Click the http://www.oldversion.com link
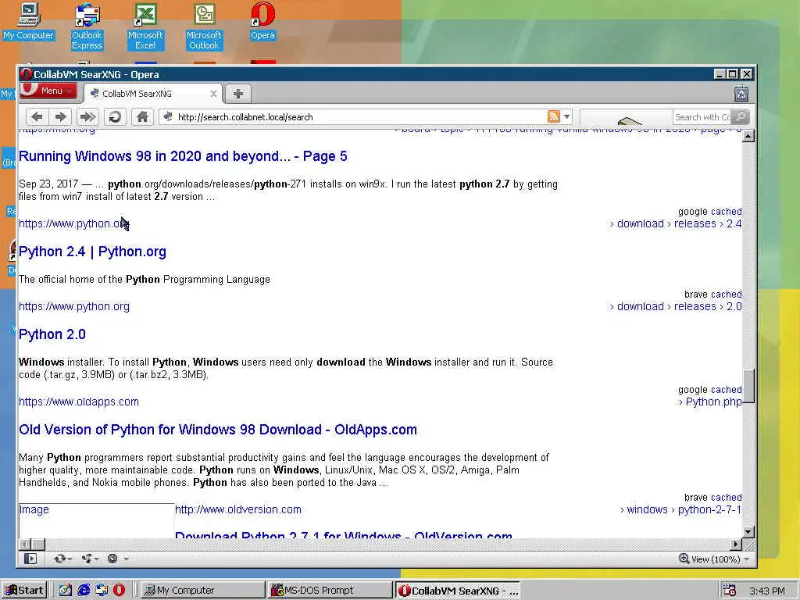Screen dimensions: 800x600 [x=238, y=509]
